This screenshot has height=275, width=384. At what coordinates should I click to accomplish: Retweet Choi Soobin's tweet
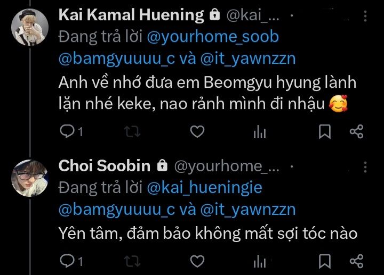(x=132, y=261)
